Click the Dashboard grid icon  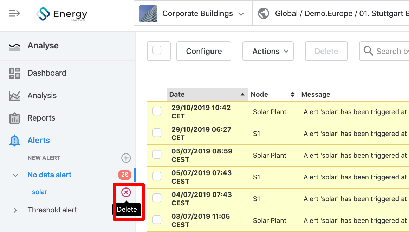[14, 73]
